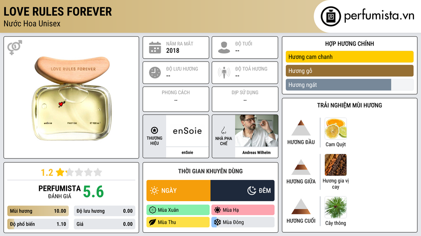Click the THỜI GIAN KHUYÊN DÙNG heading
Screen dimensions: 421x236
pyautogui.click(x=210, y=171)
